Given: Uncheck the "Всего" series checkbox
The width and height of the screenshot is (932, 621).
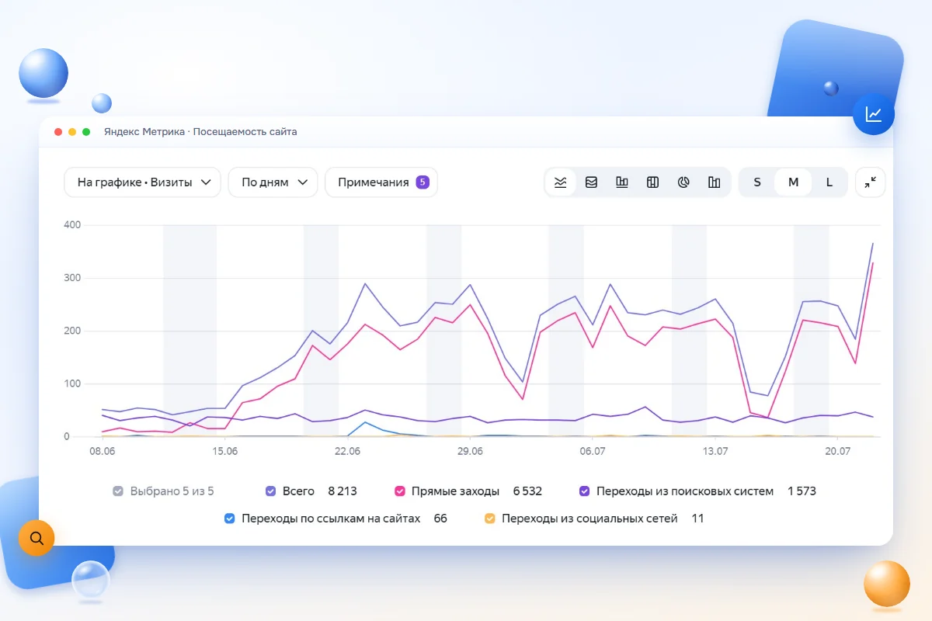Looking at the screenshot, I should pos(271,491).
